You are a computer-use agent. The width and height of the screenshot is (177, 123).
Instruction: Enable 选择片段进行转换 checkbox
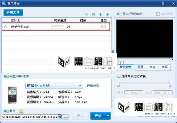tap(119, 76)
